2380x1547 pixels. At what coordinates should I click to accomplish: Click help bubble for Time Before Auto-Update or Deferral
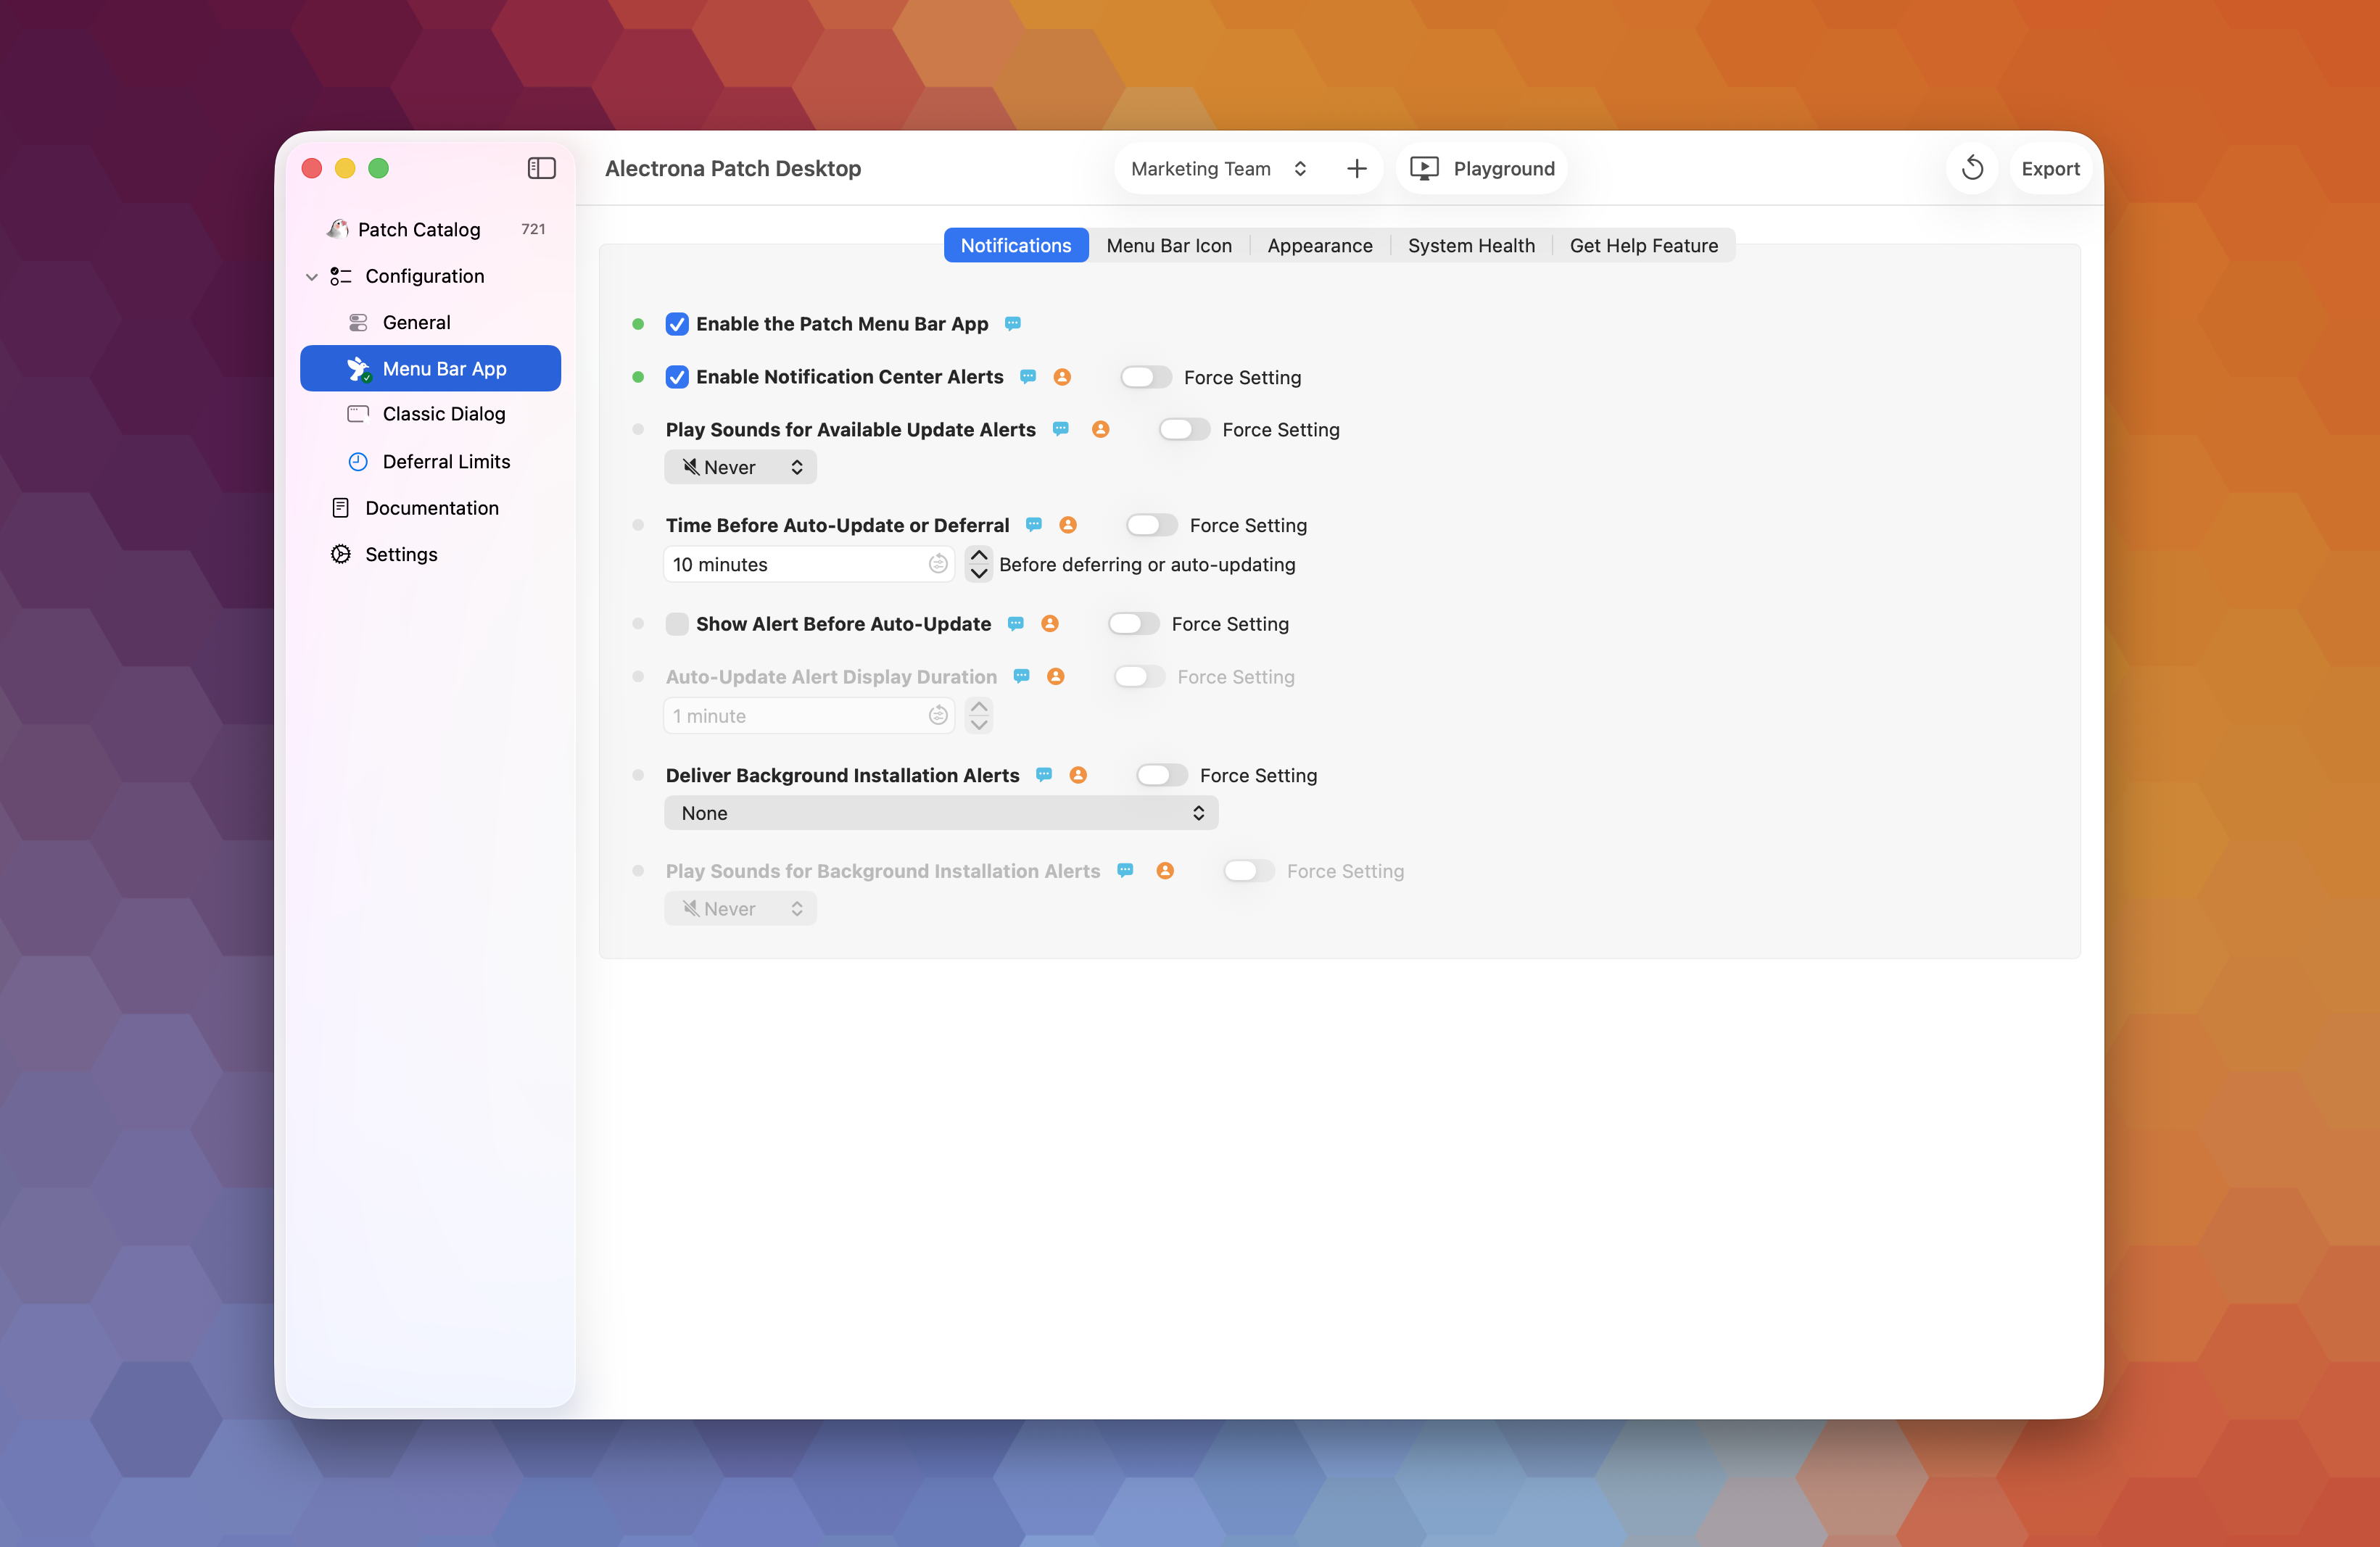click(1034, 525)
